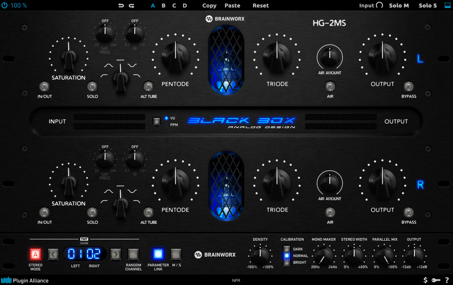Click the Reset button
This screenshot has width=453, height=285.
[261, 6]
